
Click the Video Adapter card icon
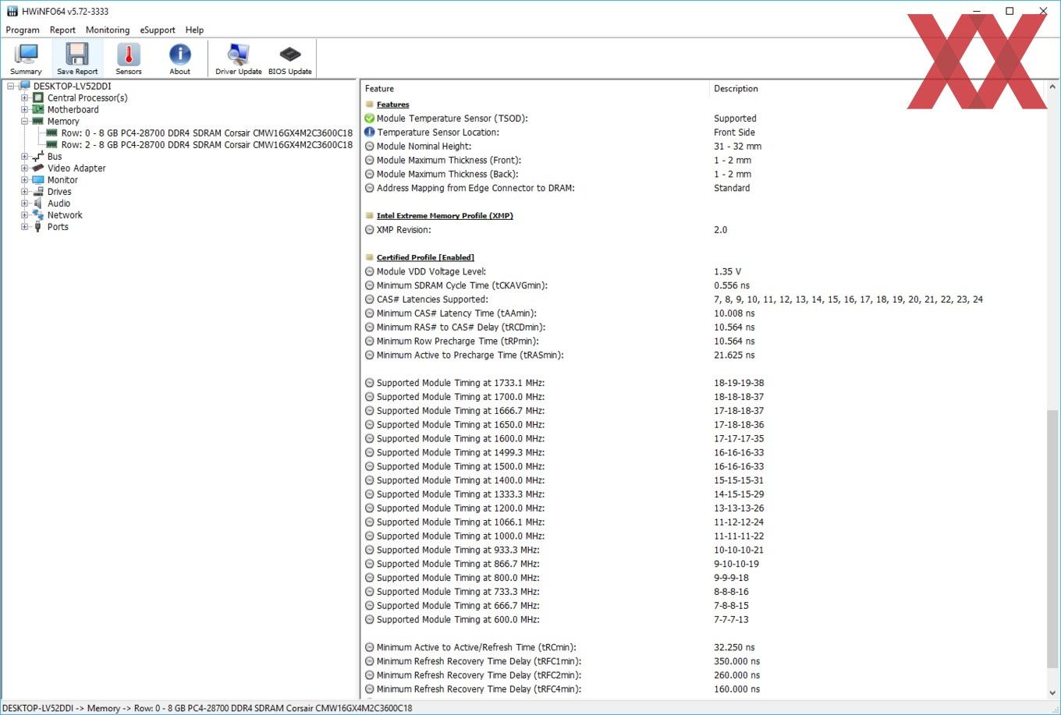point(38,168)
